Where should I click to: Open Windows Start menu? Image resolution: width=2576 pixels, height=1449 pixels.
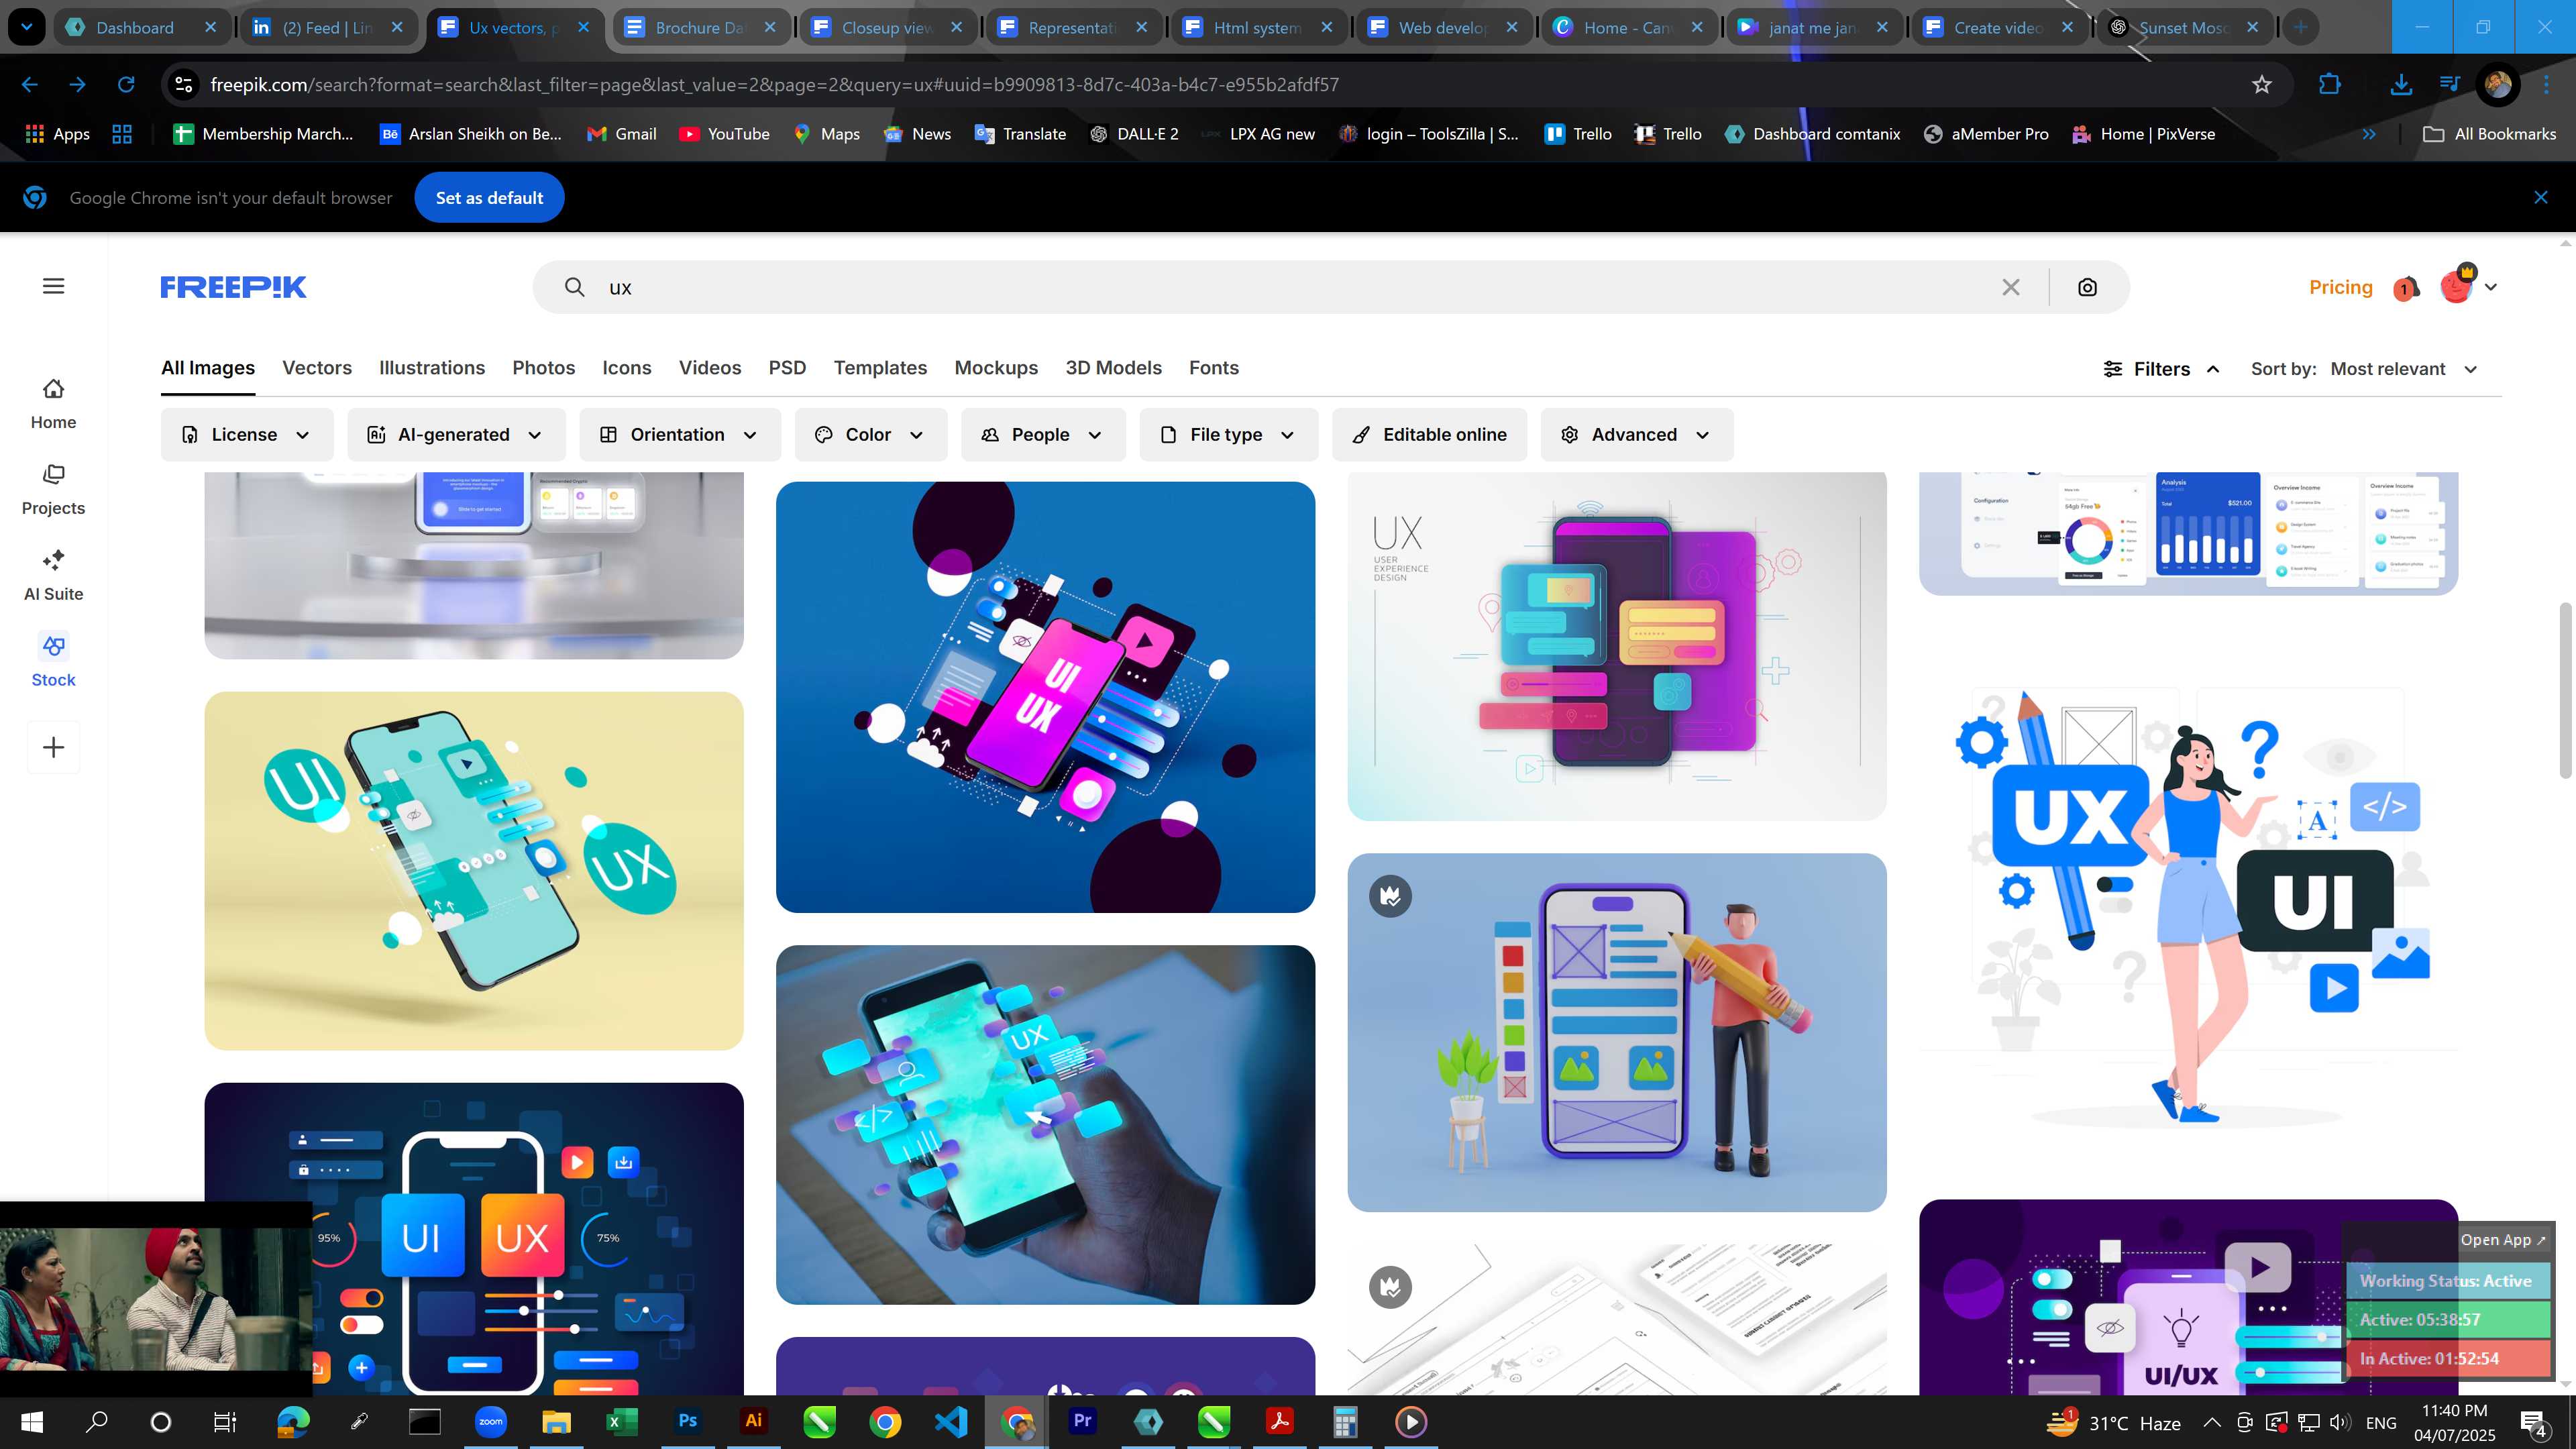point(32,1422)
